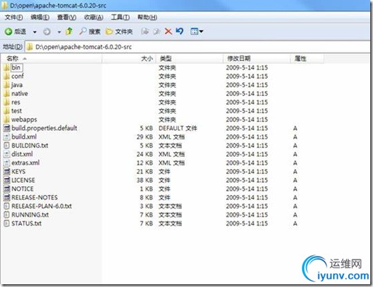Click the build.xml file icon
Image resolution: width=373 pixels, height=287 pixels.
click(7, 137)
